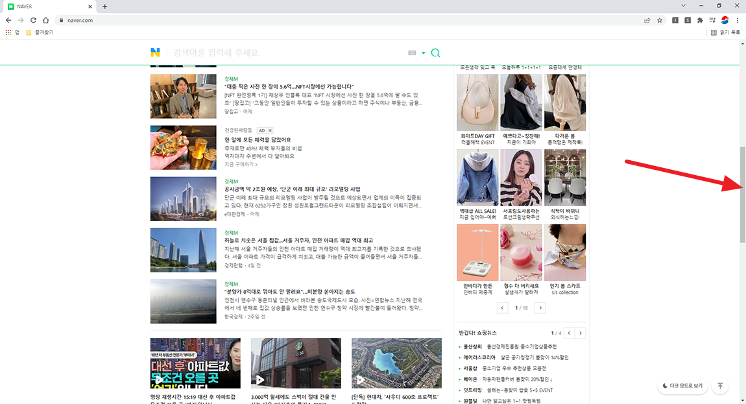Open the extensions puzzle icon
This screenshot has height=404, width=746.
[x=700, y=20]
